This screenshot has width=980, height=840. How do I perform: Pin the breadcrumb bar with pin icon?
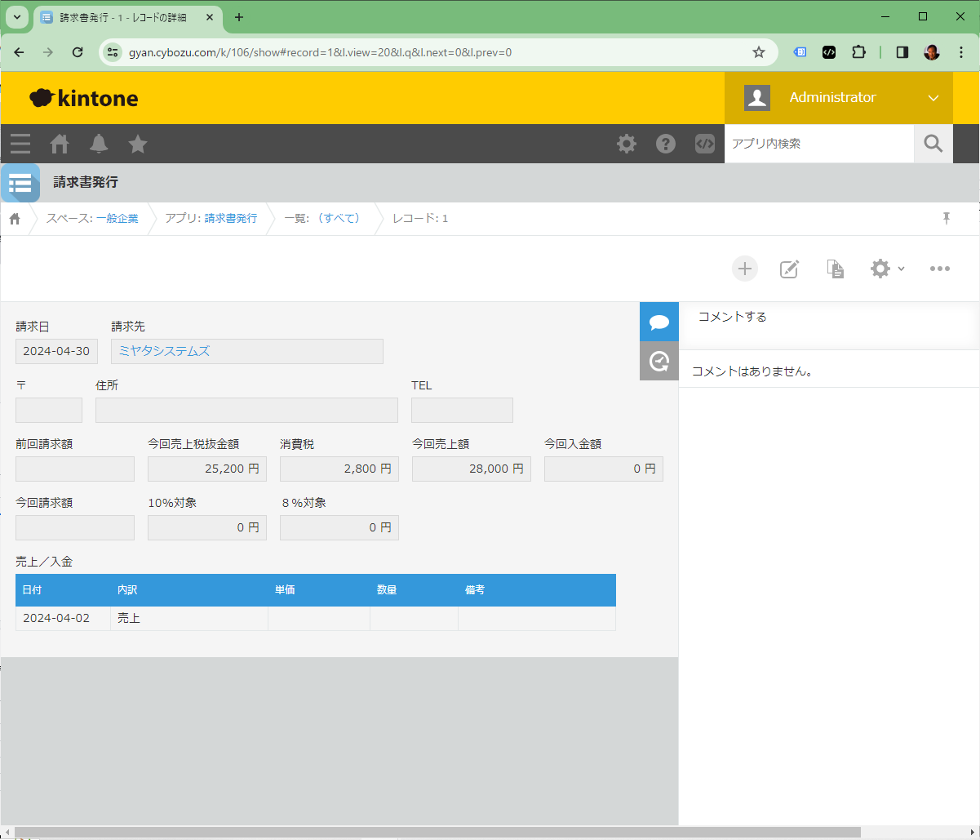click(947, 218)
